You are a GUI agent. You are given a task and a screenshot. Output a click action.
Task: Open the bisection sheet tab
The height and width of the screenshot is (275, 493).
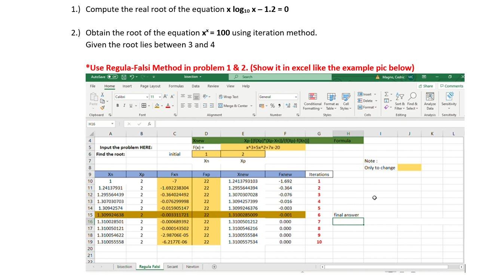point(125,266)
